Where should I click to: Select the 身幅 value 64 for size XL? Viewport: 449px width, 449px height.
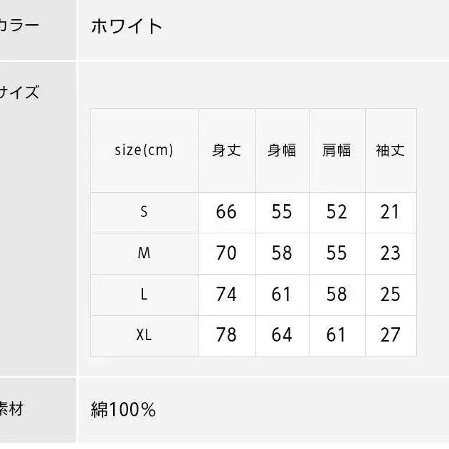(x=282, y=334)
